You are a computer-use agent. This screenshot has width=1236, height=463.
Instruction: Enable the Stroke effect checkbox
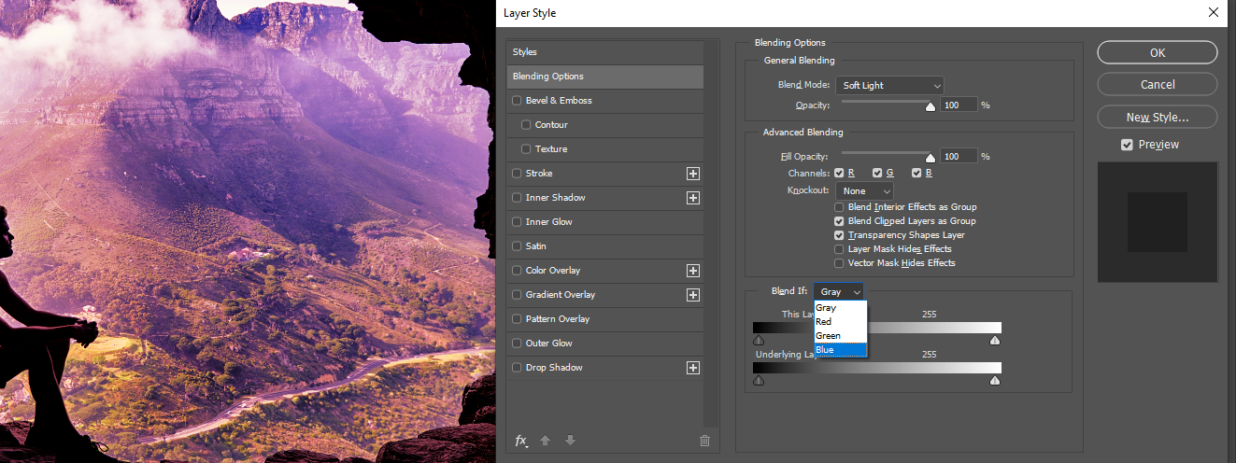517,174
